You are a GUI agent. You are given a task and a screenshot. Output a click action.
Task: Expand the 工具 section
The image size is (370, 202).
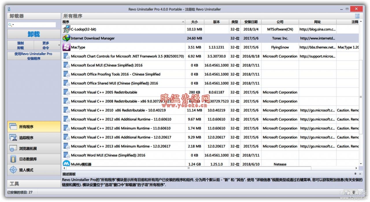pyautogui.click(x=34, y=183)
